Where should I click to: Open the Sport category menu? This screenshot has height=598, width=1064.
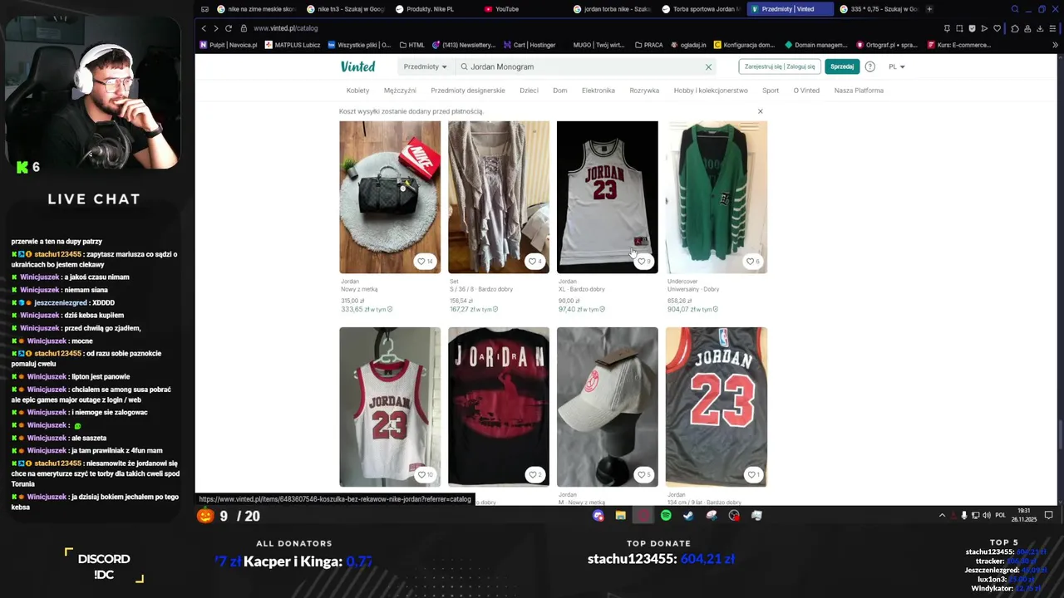[771, 91]
